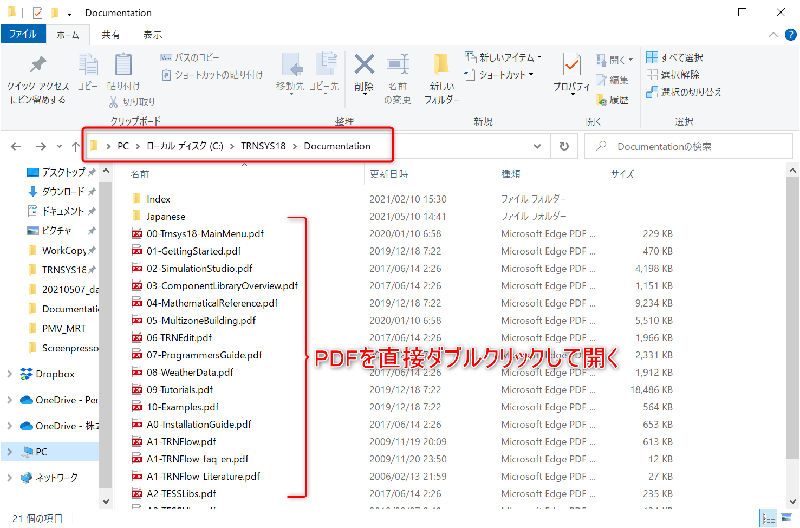Expand the Network (ネットワーク) tree node

(9, 478)
